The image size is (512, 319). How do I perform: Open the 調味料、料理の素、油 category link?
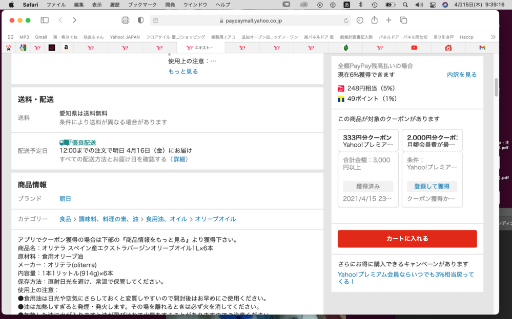click(109, 219)
